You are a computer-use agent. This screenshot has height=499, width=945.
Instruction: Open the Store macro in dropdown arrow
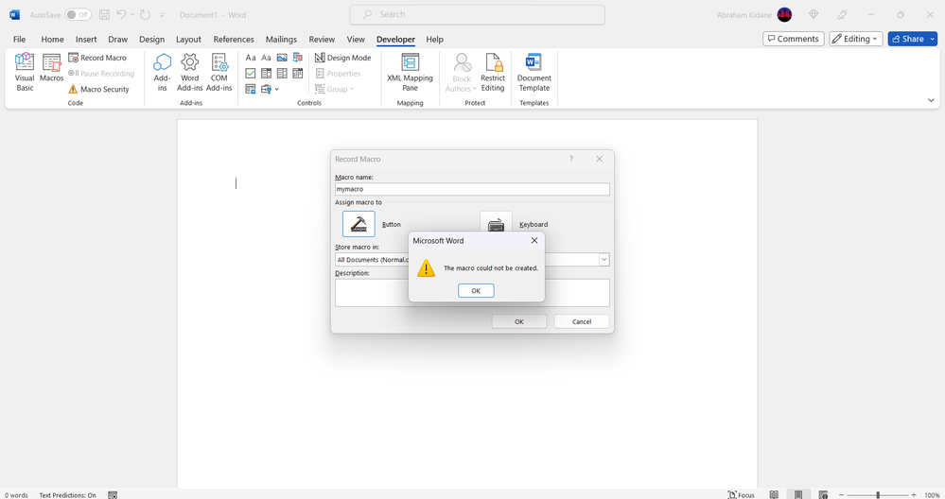[x=604, y=260]
